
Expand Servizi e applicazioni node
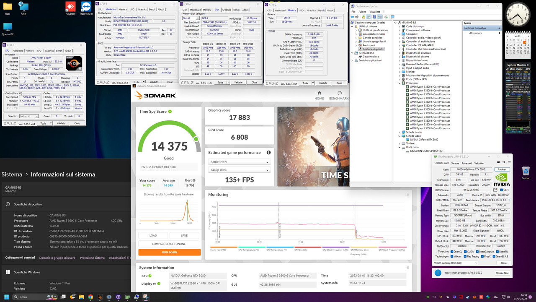coord(352,60)
